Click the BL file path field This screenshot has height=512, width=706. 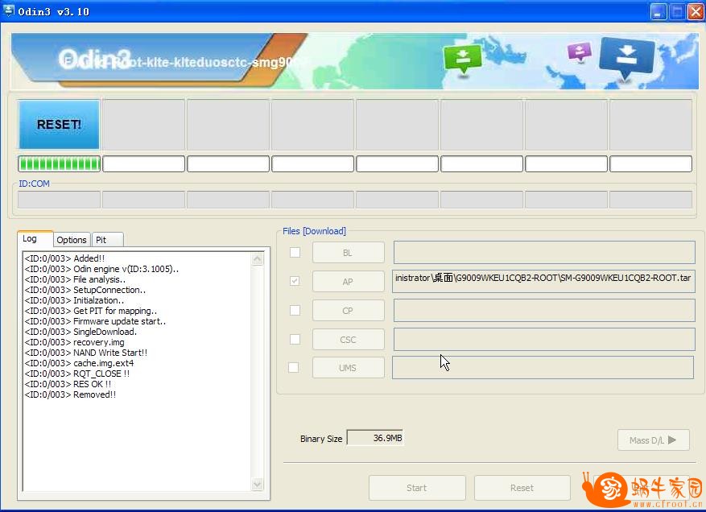coord(544,252)
